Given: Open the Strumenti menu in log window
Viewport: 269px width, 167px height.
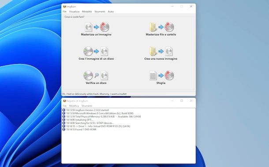Looking at the screenshot, I should click(87, 106).
